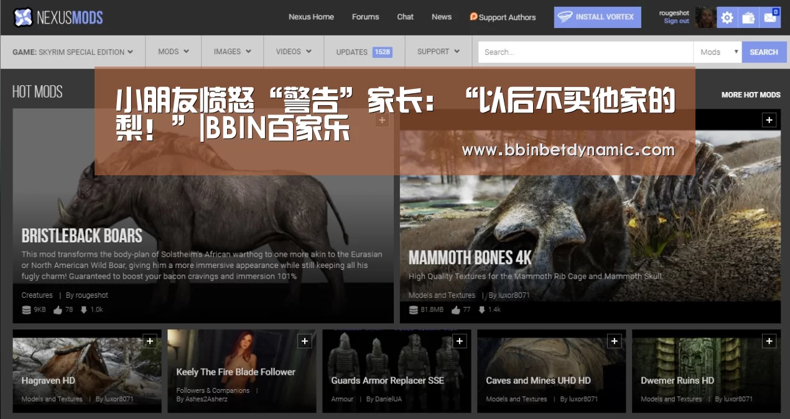Open More Hot Mods link
Screen dimensions: 790x419
751,95
